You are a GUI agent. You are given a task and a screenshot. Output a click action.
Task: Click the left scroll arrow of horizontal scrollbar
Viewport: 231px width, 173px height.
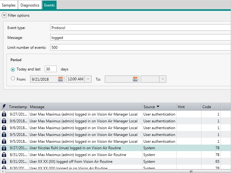[3, 171]
